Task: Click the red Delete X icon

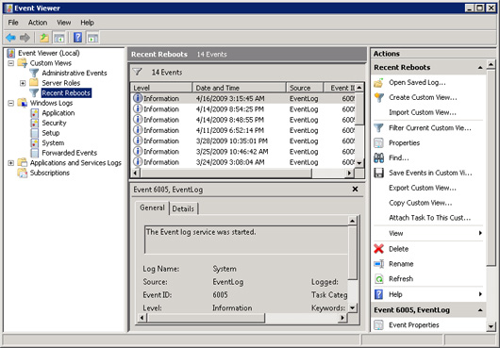Action: (x=378, y=249)
